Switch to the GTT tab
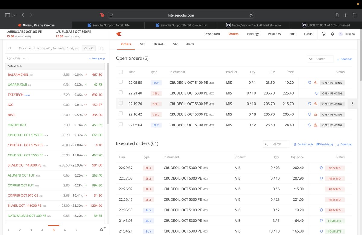This screenshot has height=235, width=362. (x=142, y=44)
